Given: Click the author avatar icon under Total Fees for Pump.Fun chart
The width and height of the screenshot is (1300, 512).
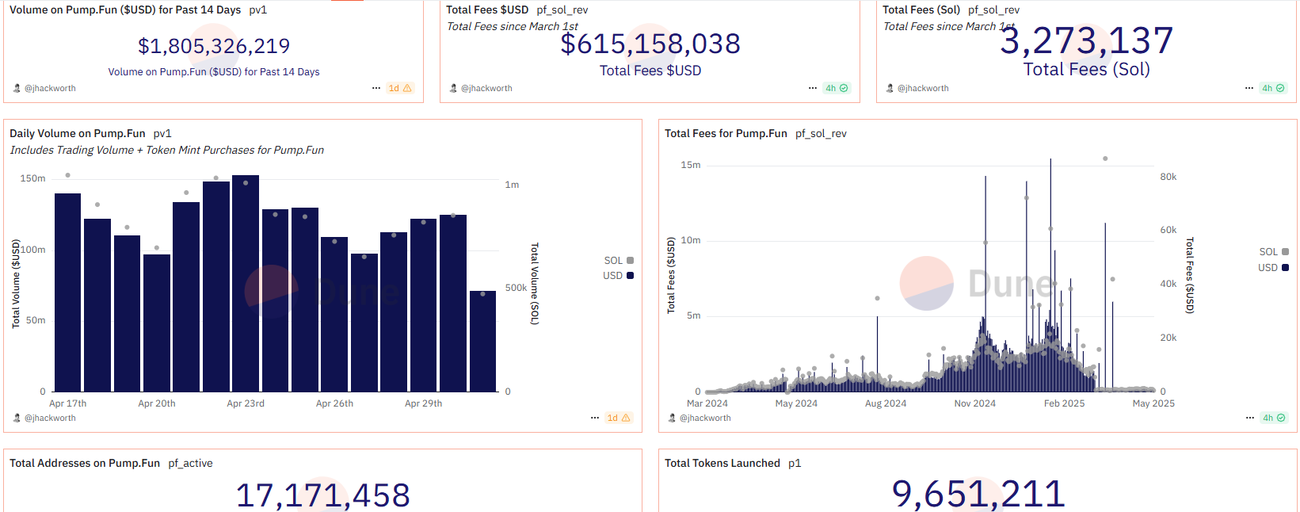Looking at the screenshot, I should click(x=672, y=418).
